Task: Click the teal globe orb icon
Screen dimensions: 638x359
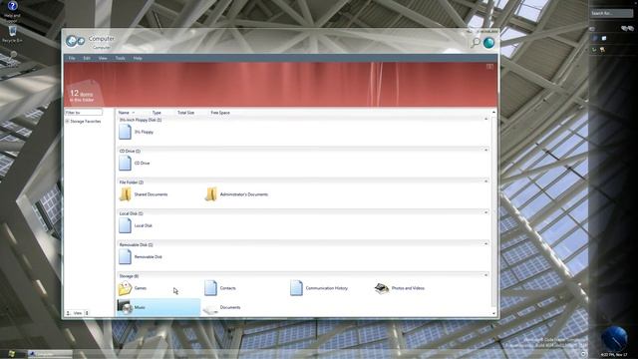Action: pos(488,42)
